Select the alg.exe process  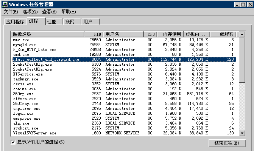124,123
